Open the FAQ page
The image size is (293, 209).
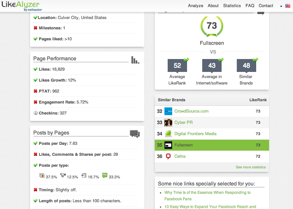[250, 6]
